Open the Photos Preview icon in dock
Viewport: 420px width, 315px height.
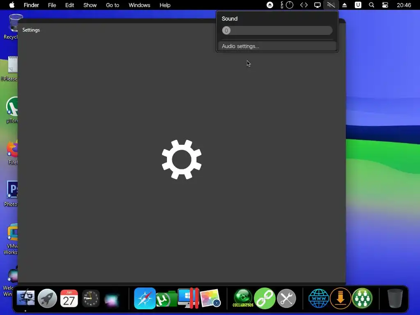click(x=210, y=298)
